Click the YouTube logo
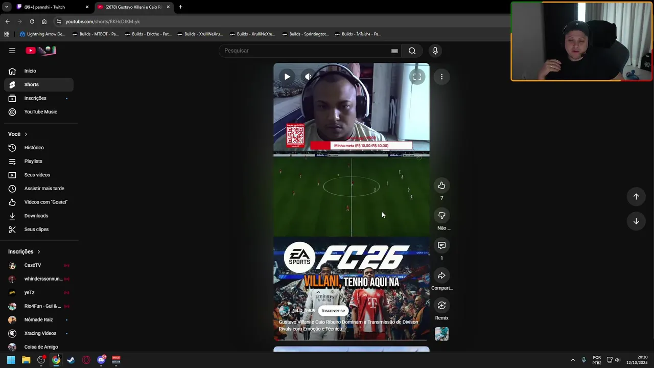The width and height of the screenshot is (654, 368). [x=41, y=51]
